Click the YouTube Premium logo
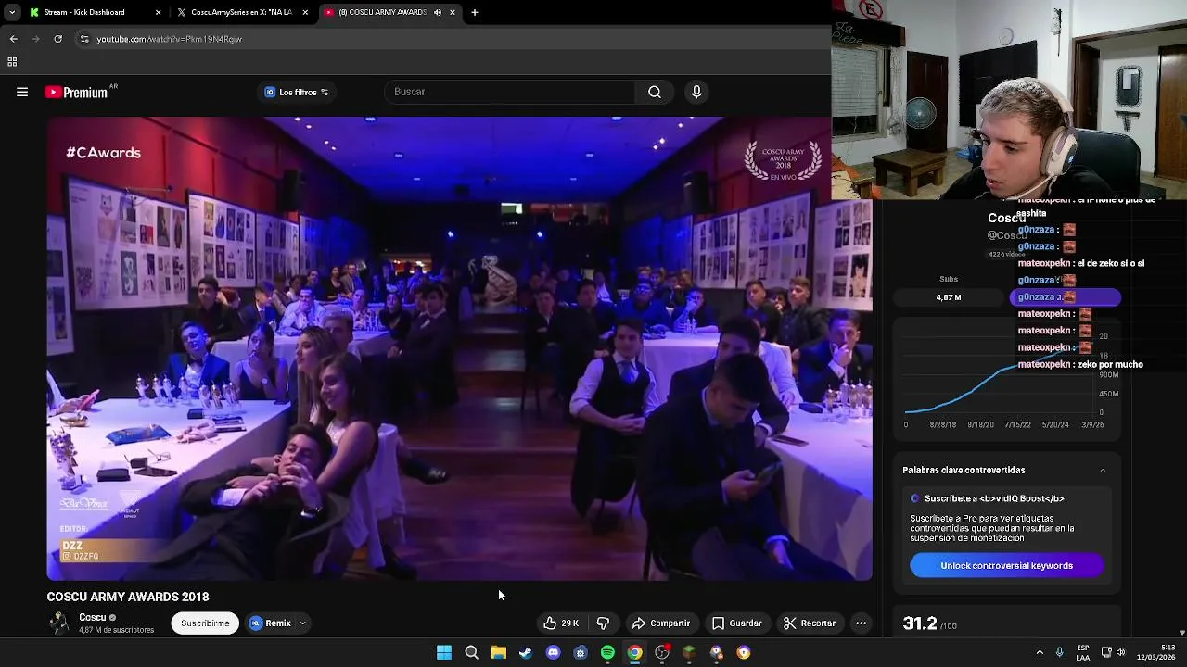1187x667 pixels. pos(76,92)
